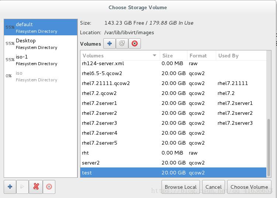
Task: Click the volume list vertical scrollbar
Action: (x=268, y=147)
